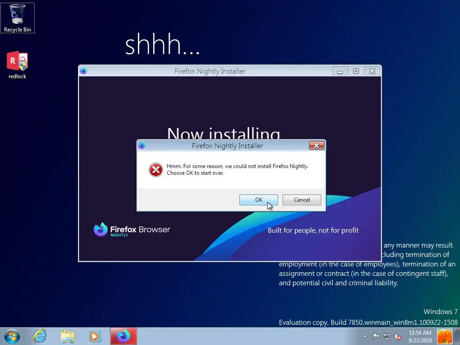Cancel the Firefox Nightly error dialog
This screenshot has height=345, width=460.
(x=301, y=200)
